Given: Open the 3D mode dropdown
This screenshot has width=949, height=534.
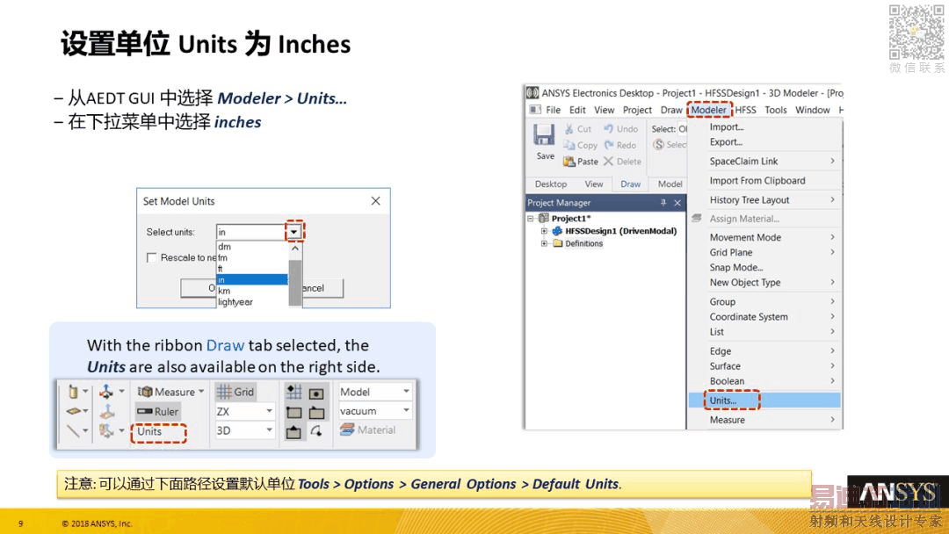Looking at the screenshot, I should tap(270, 430).
